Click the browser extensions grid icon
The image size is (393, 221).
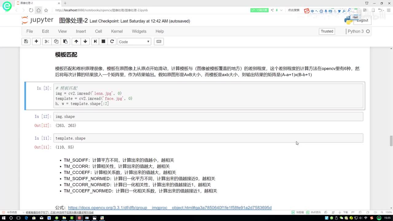[x=365, y=10]
